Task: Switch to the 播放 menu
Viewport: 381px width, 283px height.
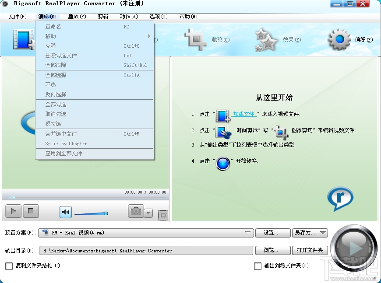Action: [77, 17]
